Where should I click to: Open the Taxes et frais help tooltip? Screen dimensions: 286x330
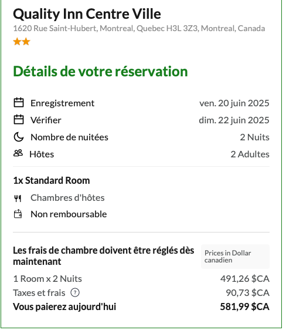(75, 293)
